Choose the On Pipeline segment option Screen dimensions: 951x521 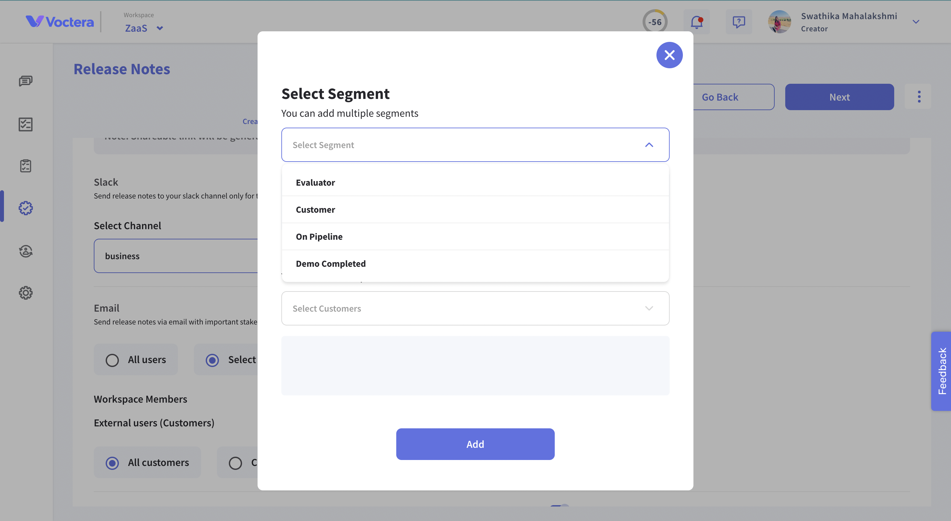tap(475, 236)
